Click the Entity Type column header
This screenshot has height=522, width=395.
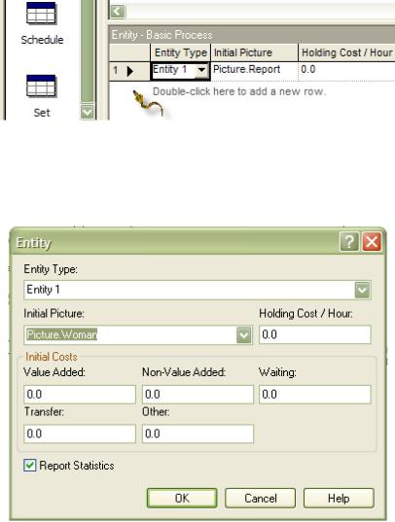click(180, 52)
